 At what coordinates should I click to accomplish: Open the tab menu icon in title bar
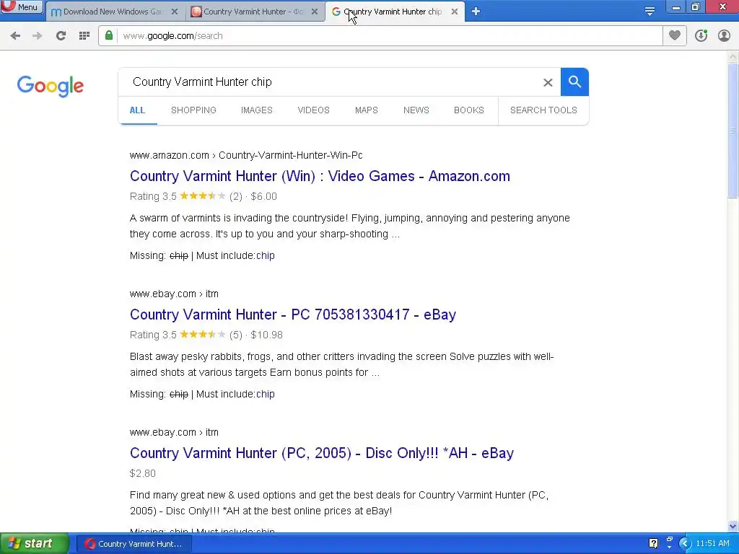point(650,12)
